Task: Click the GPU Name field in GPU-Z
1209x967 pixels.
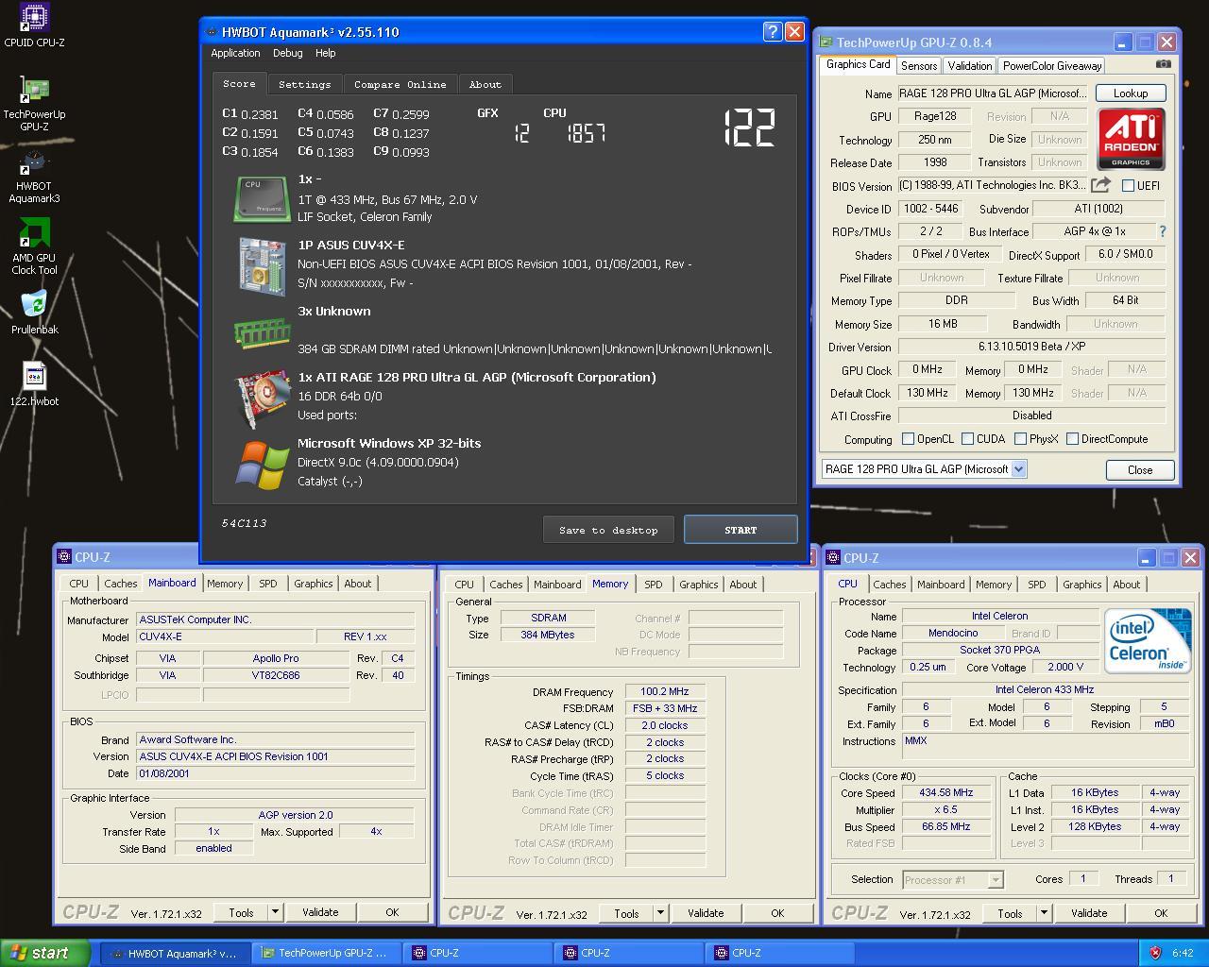Action: (x=993, y=93)
